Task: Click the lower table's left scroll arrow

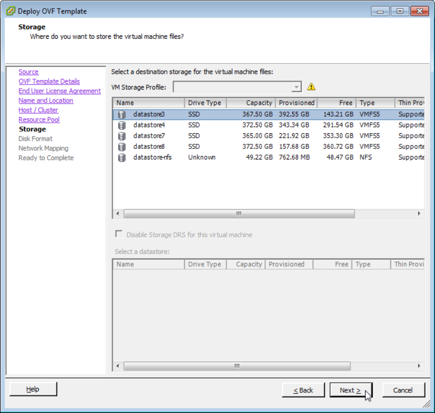Action: pos(118,366)
